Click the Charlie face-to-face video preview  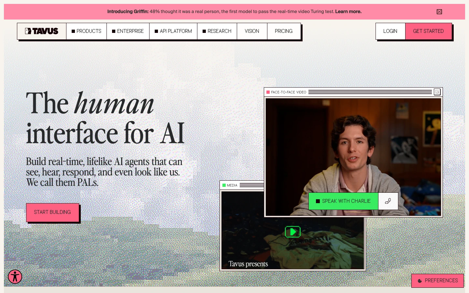point(353,157)
